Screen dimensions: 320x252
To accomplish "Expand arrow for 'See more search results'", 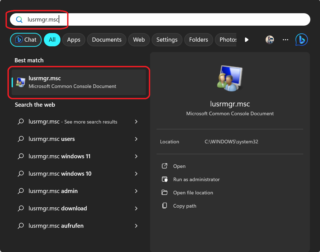I will pos(136,122).
